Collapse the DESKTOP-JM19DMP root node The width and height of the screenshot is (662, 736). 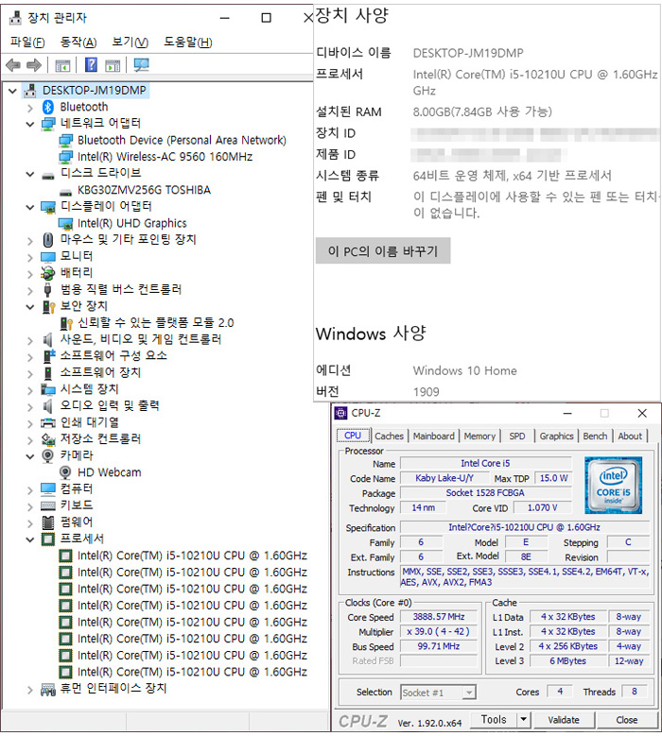pyautogui.click(x=12, y=91)
